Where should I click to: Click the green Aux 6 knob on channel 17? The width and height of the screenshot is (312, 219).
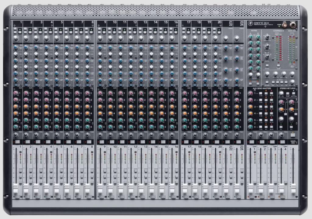click(184, 127)
